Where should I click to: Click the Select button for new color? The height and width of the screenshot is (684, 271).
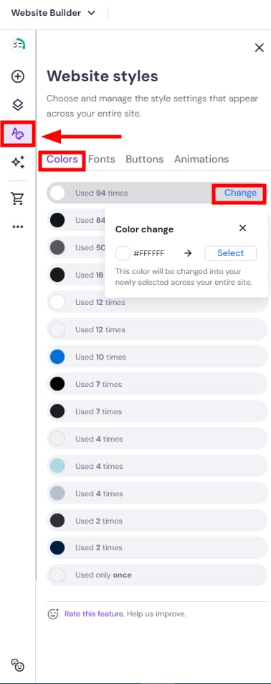click(231, 253)
